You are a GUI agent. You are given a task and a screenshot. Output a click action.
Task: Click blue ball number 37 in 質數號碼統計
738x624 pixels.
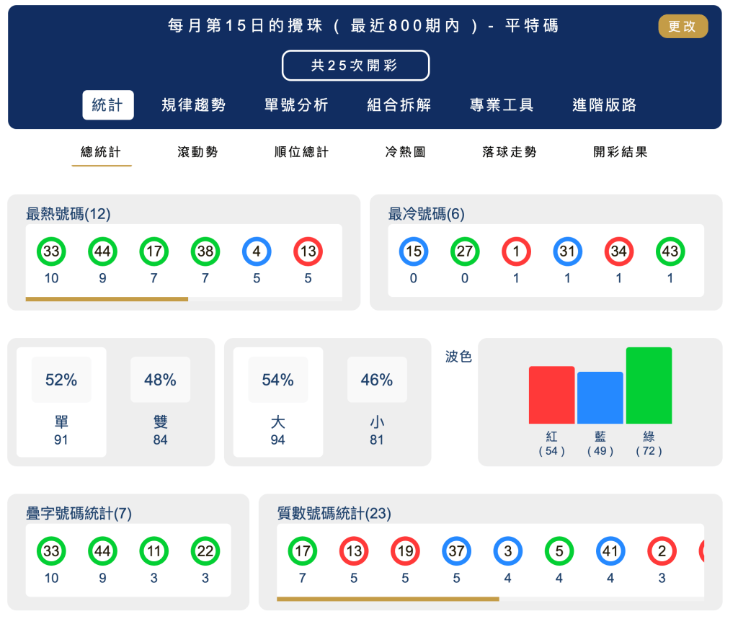[x=456, y=552]
